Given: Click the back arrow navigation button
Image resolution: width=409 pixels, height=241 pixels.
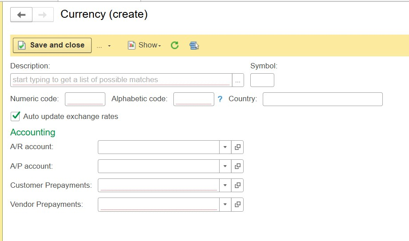Looking at the screenshot, I should click(x=21, y=15).
